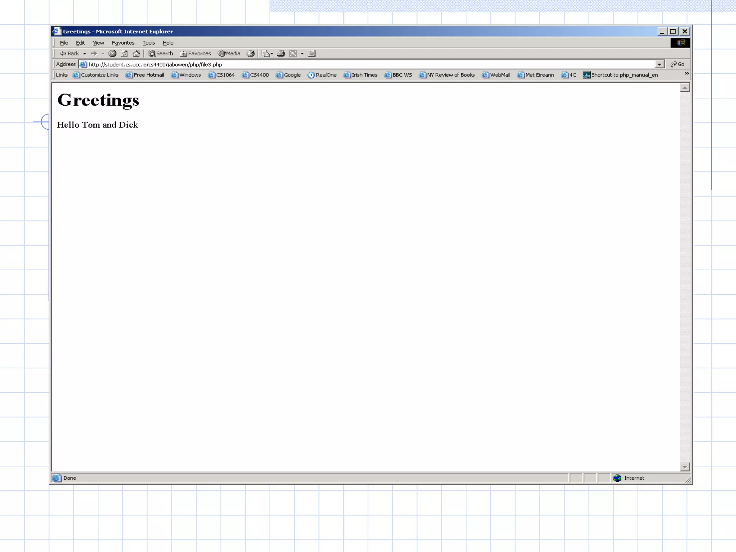
Task: Click the Print icon
Action: click(x=281, y=54)
